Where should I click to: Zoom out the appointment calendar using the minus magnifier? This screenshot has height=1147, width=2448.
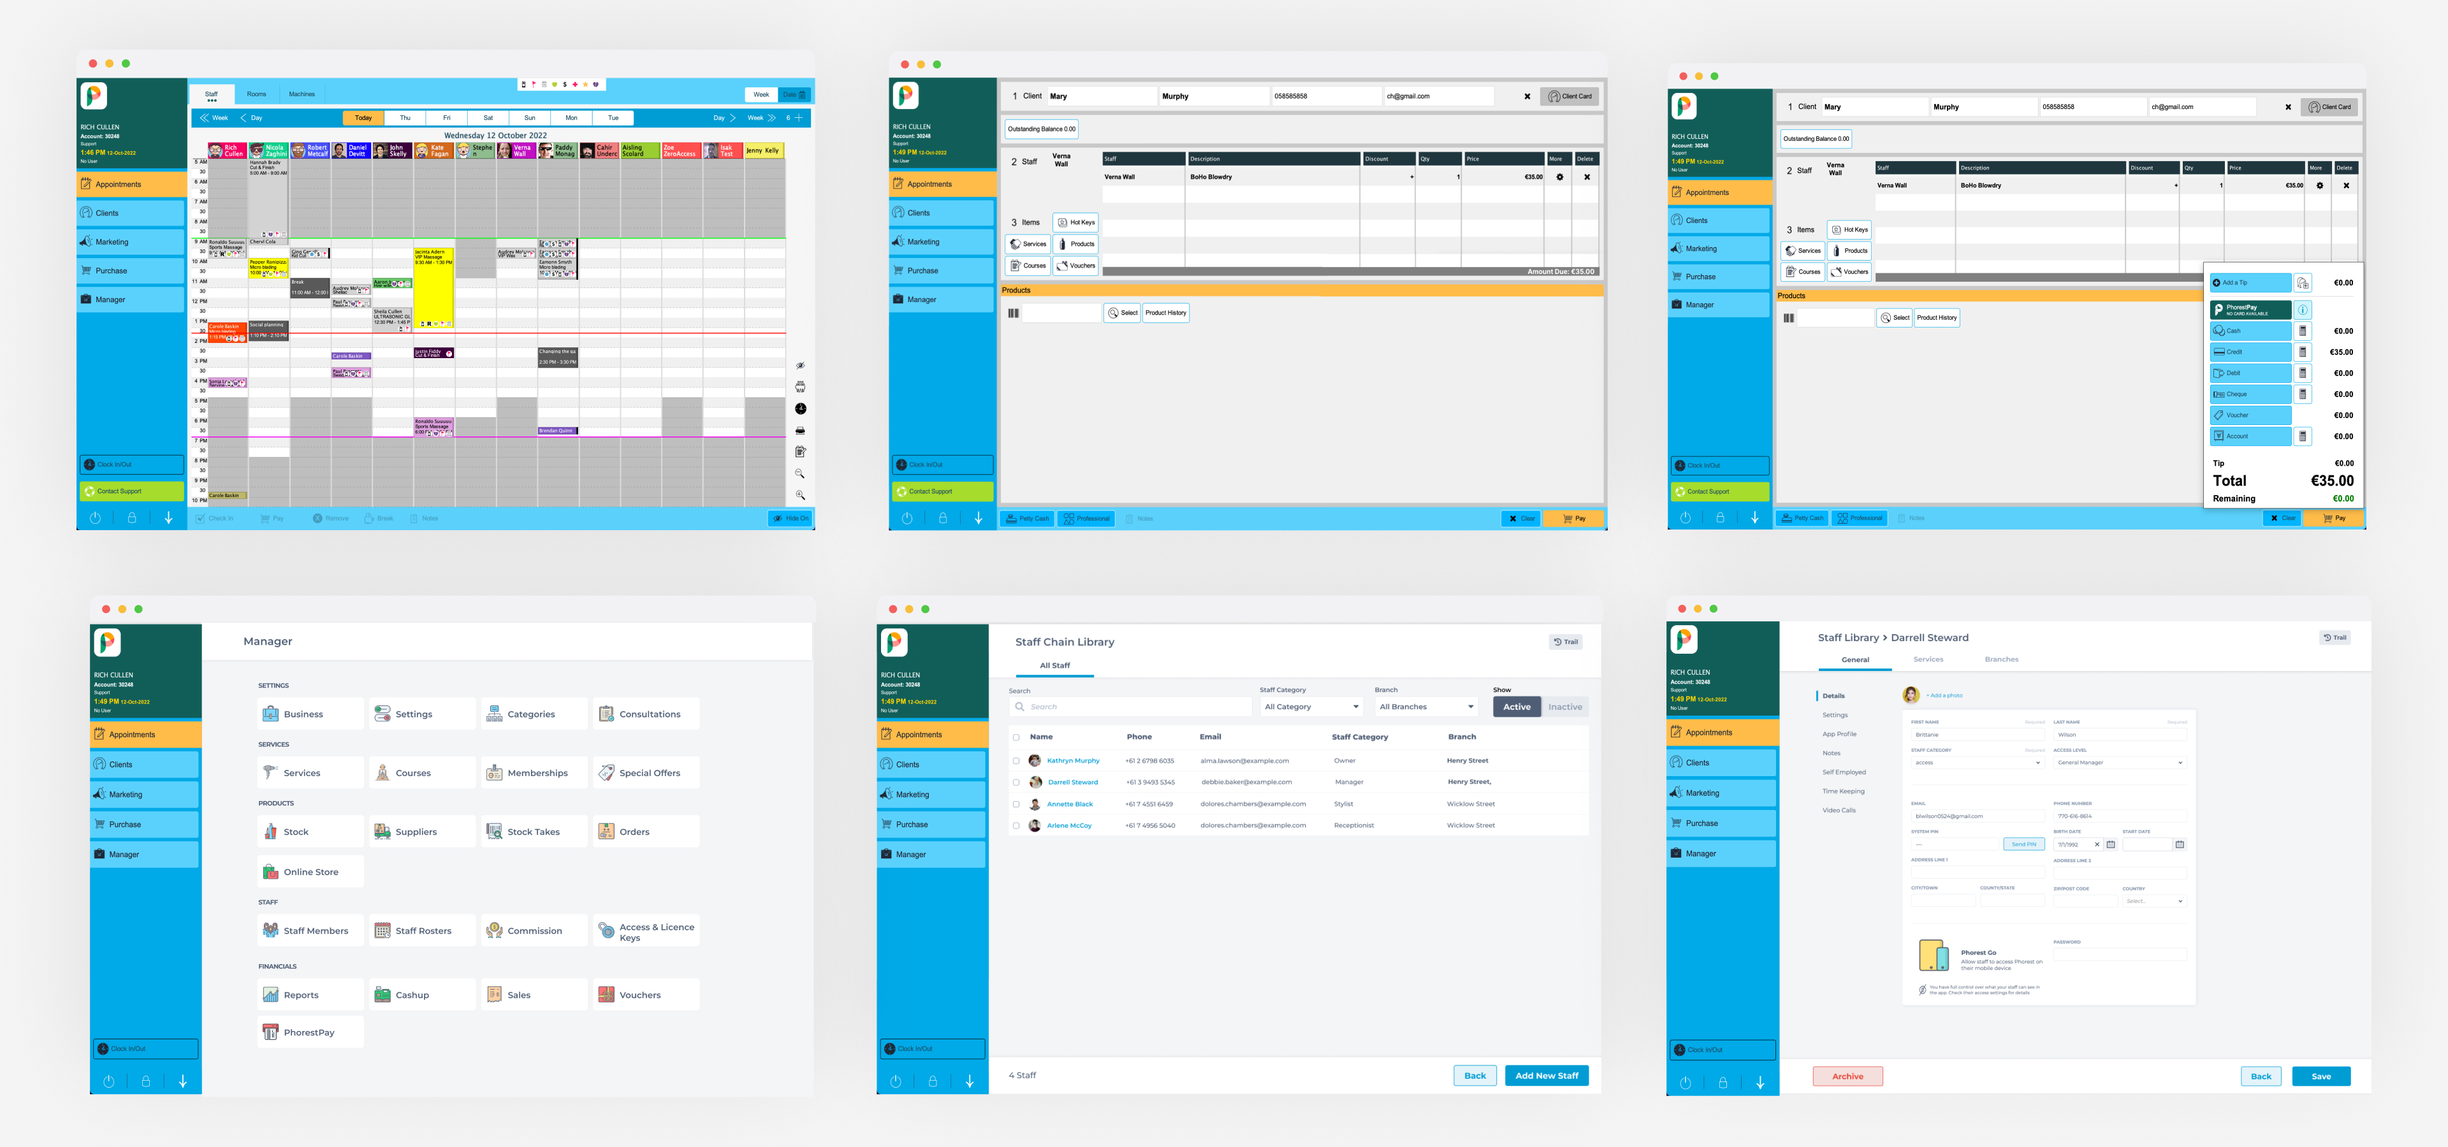click(800, 473)
